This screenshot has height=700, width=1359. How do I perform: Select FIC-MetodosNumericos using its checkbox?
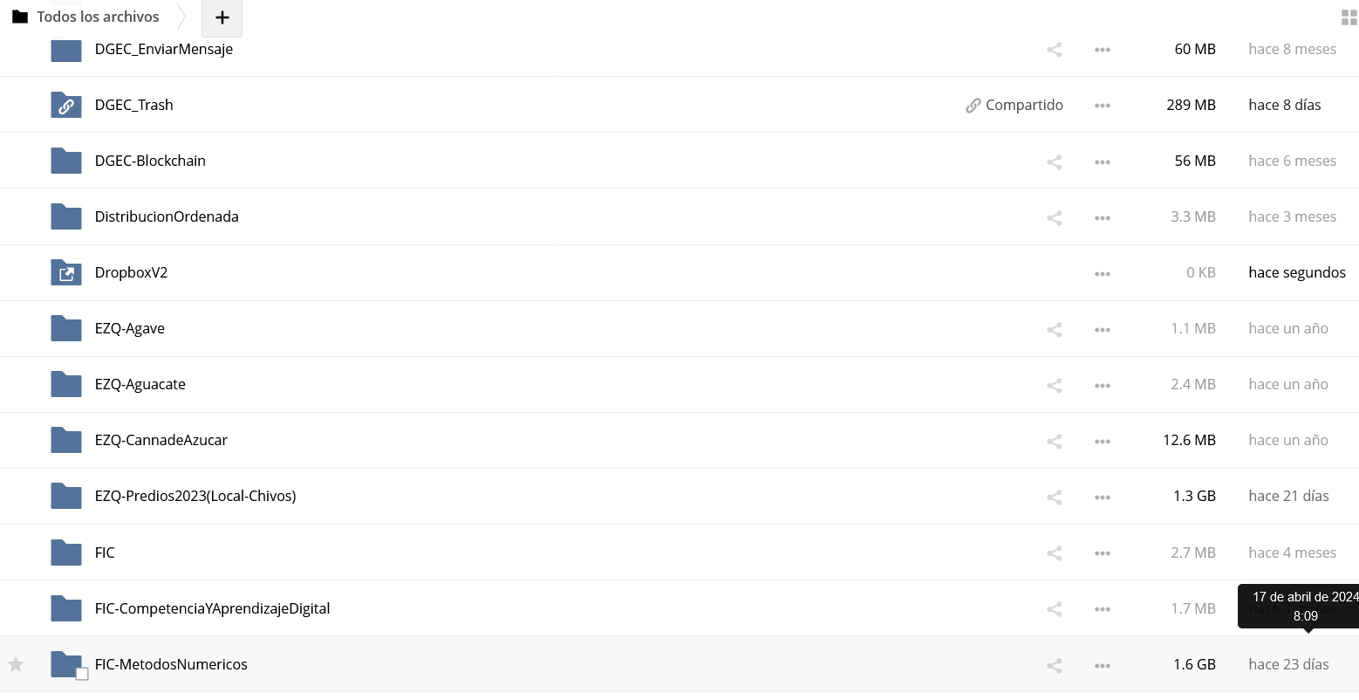[82, 674]
